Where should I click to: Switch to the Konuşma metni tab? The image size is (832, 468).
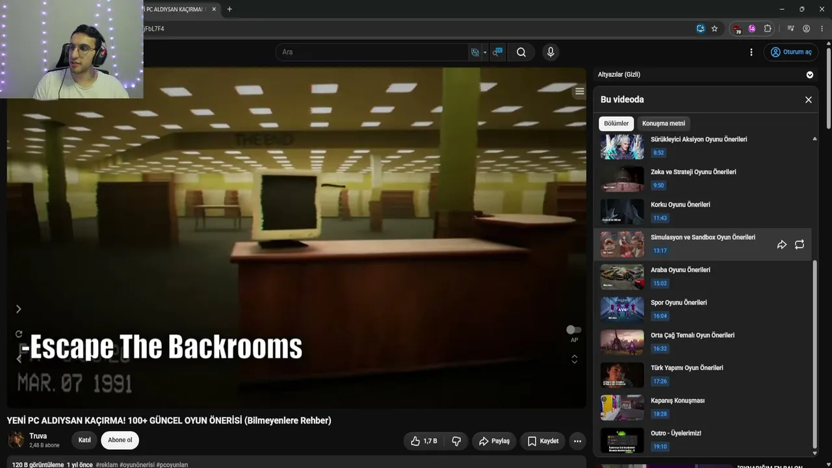pyautogui.click(x=664, y=123)
